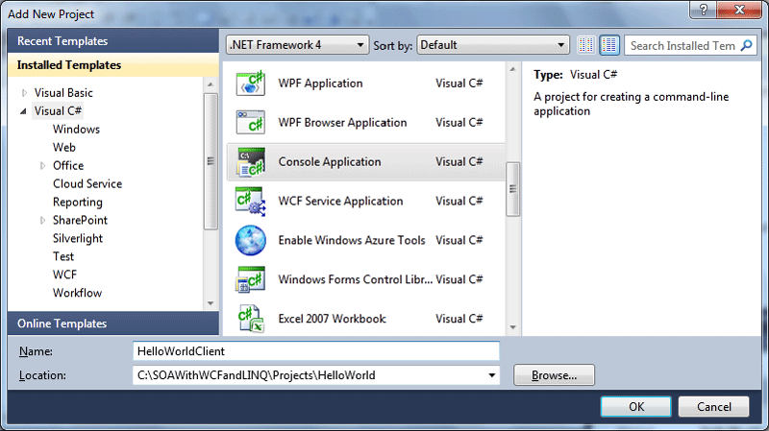Click the WCF Service Application icon
Screen dimensions: 769x431
point(250,202)
